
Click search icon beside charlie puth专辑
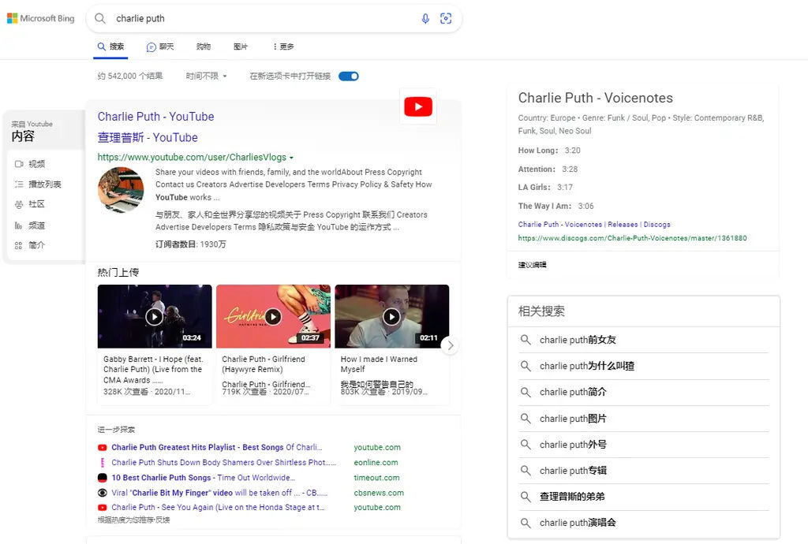(x=525, y=471)
